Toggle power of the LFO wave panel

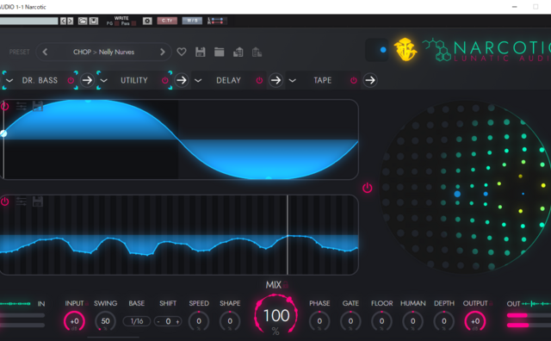click(4, 106)
